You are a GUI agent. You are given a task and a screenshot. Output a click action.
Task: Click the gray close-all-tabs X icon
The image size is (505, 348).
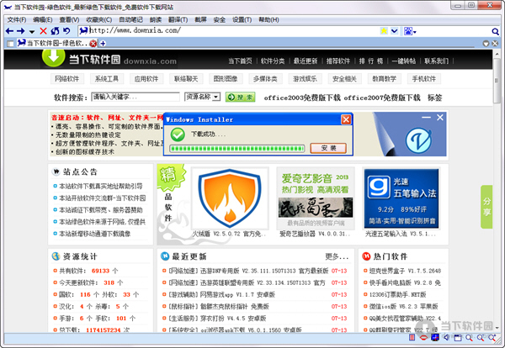[x=496, y=44]
